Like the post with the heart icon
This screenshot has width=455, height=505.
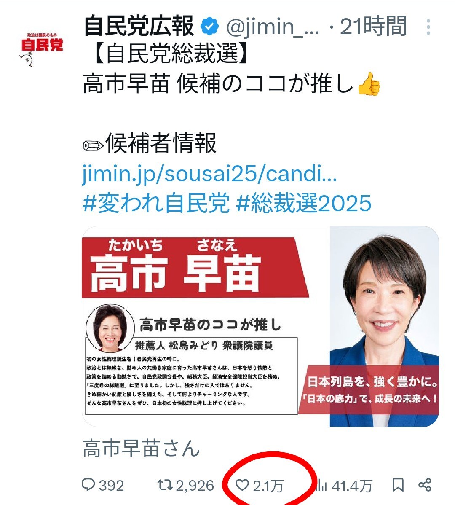242,485
